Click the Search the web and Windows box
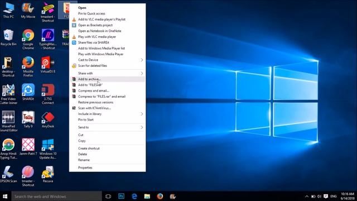357x201 pixels. [x=56, y=196]
